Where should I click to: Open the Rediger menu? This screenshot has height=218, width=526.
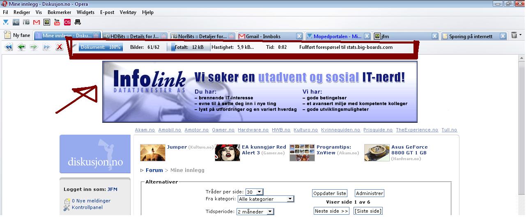[22, 12]
